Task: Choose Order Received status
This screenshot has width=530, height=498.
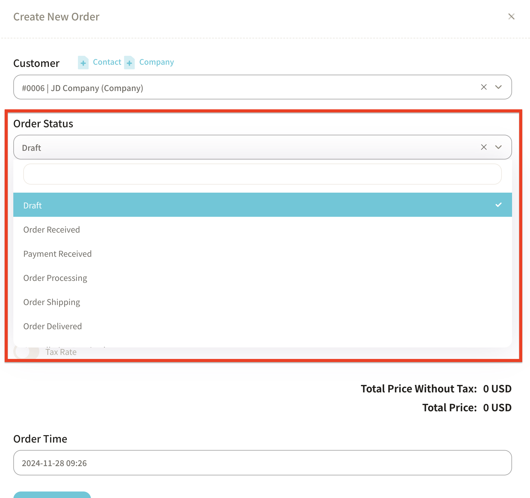Action: coord(52,229)
